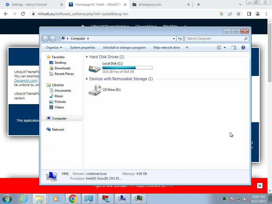Close the red banner with X
This screenshot has height=204, width=272.
[x=260, y=186]
